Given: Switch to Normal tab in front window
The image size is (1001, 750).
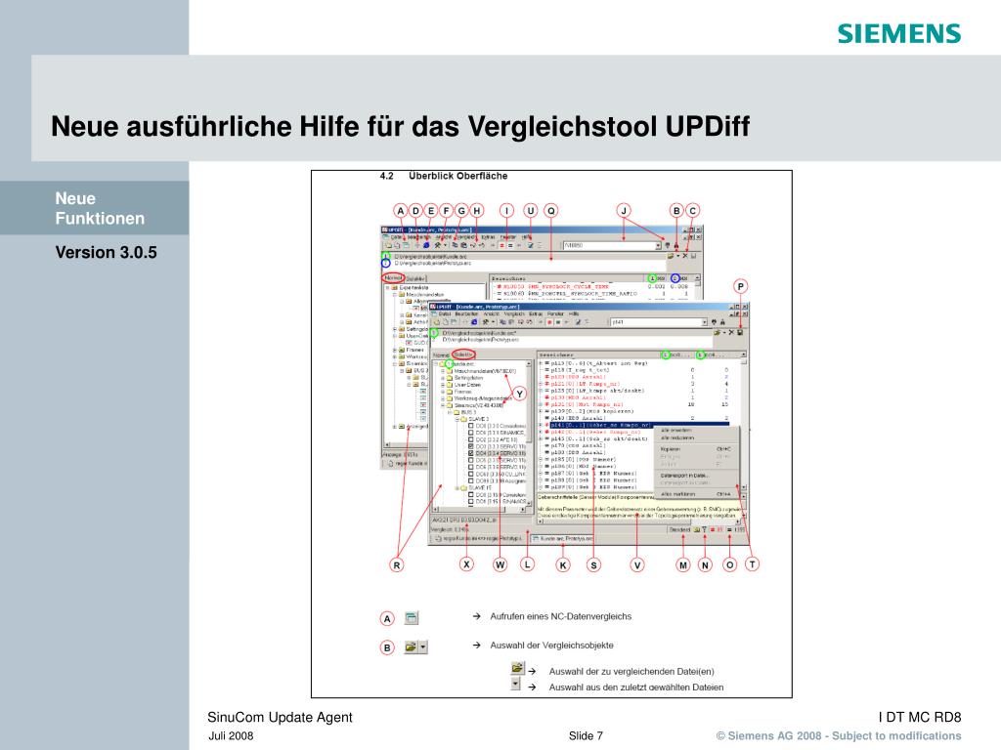Looking at the screenshot, I should coord(441,355).
